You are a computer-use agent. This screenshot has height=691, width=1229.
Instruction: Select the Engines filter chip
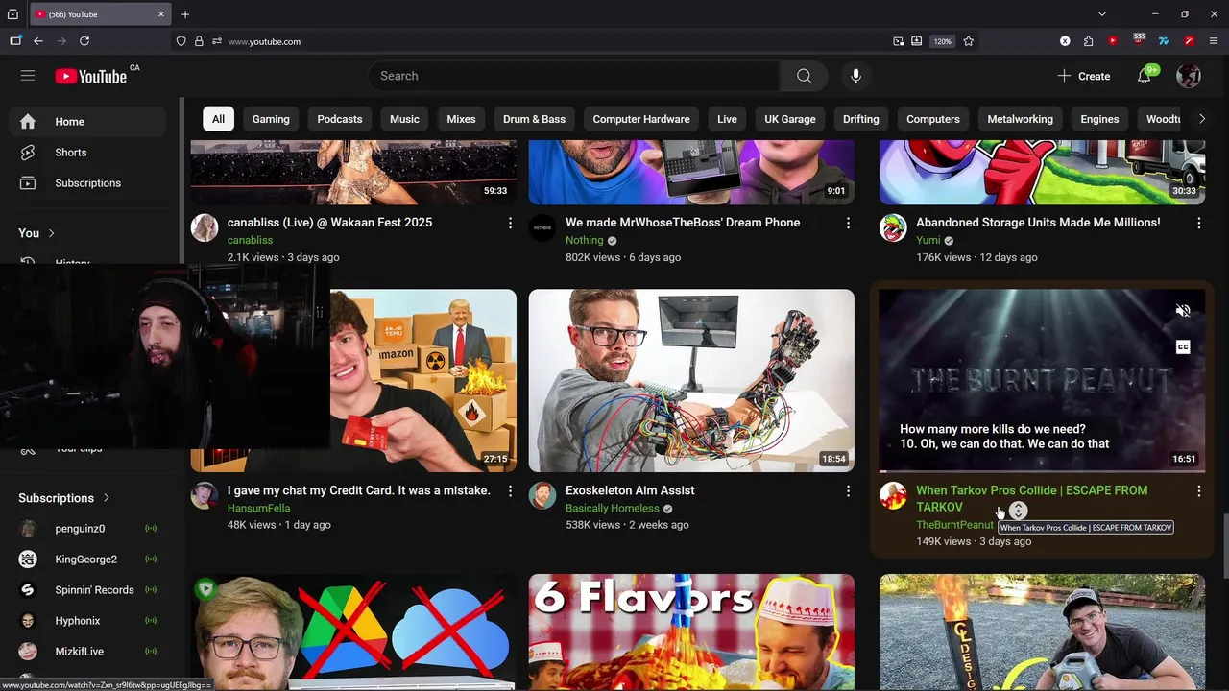1099,119
